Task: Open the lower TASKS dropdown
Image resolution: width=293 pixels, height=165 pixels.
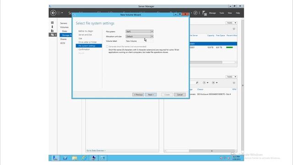Action: [x=231, y=77]
